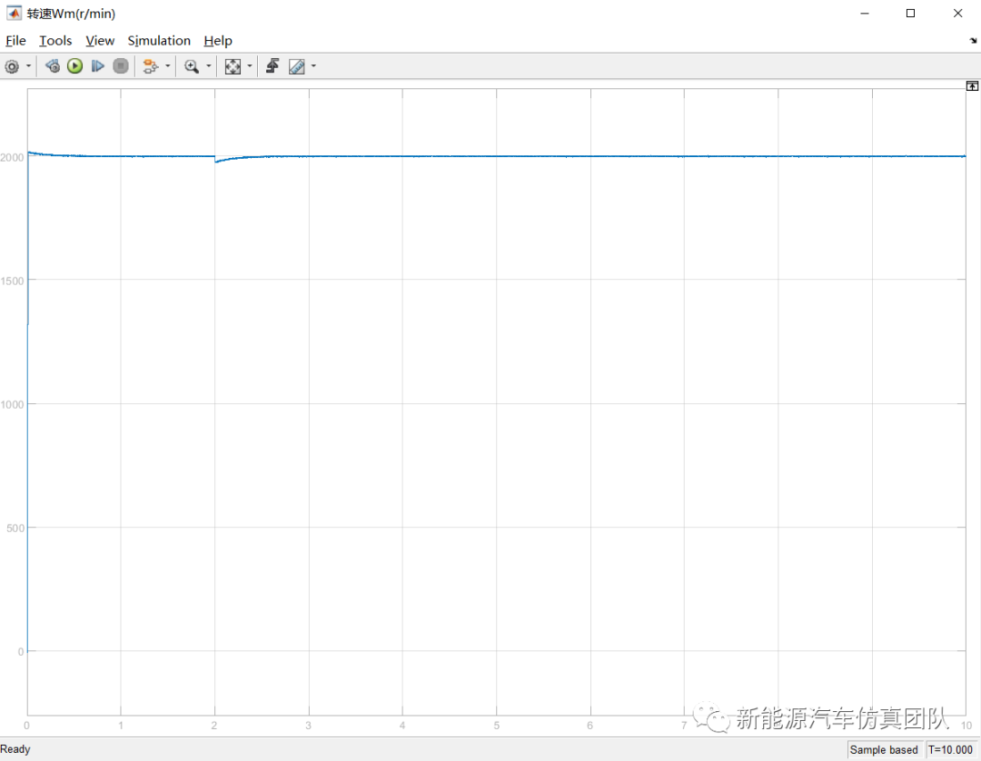981x761 pixels.
Task: Click the Step Back options icon
Action: tap(53, 66)
